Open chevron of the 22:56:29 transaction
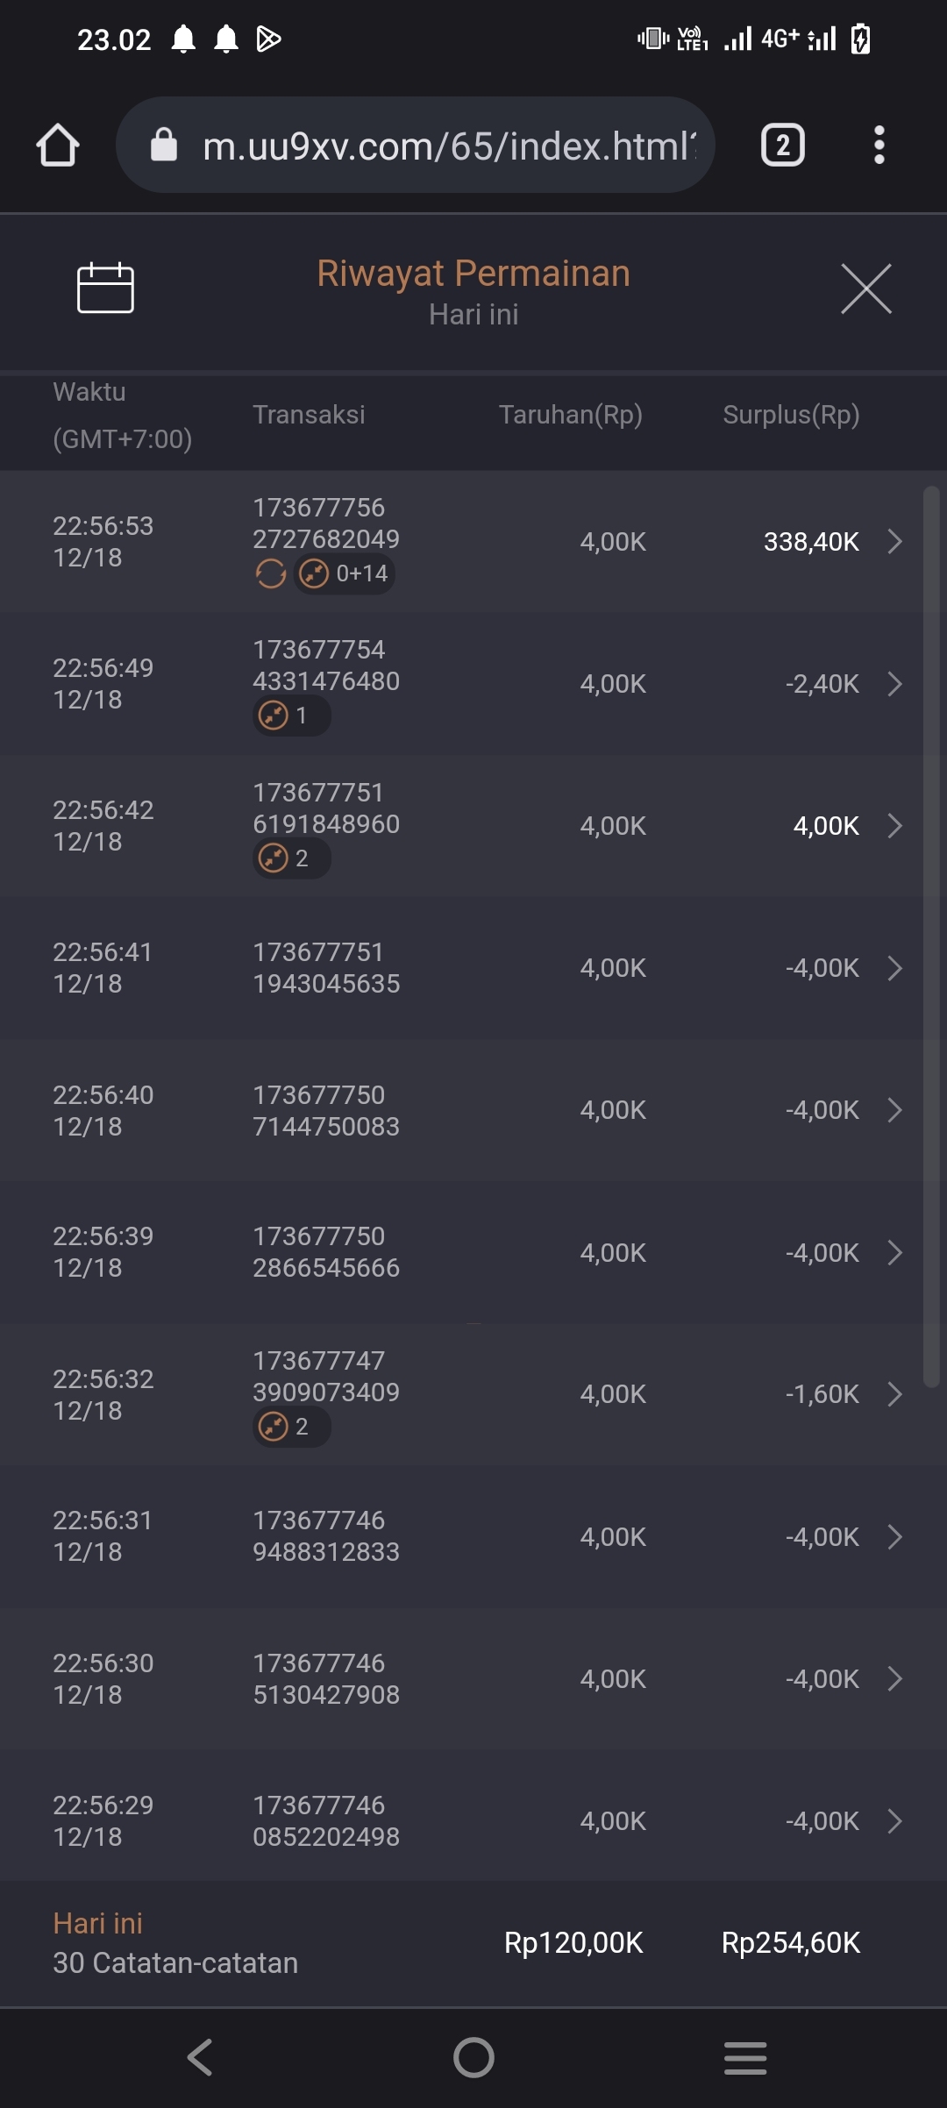The image size is (947, 2108). tap(894, 1821)
